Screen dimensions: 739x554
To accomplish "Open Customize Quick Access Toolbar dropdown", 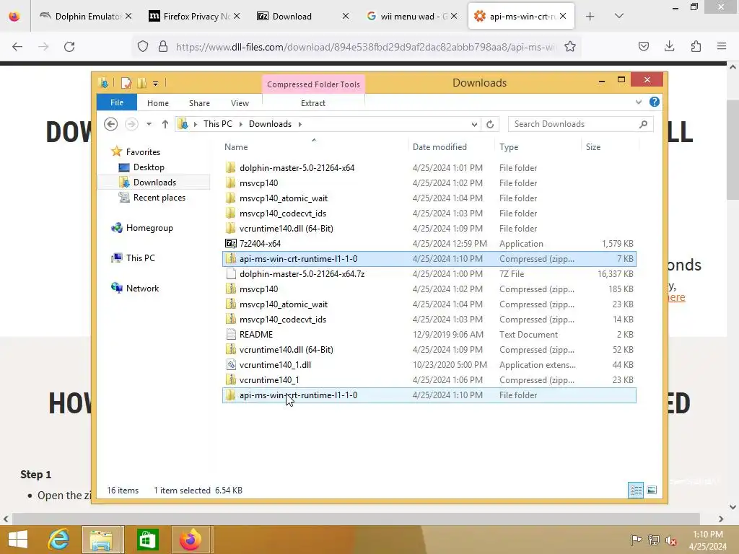I will coord(155,84).
